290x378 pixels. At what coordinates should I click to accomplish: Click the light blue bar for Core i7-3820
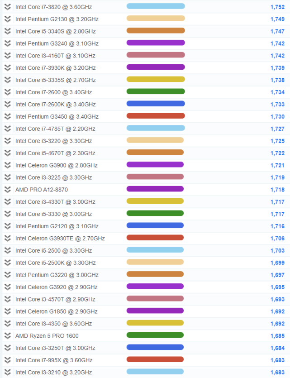(156, 6)
